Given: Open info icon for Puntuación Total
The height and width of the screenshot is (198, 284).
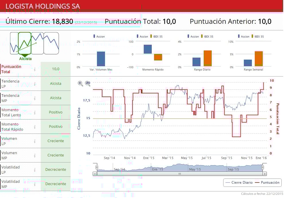Looking at the screenshot, I should tap(35, 69).
